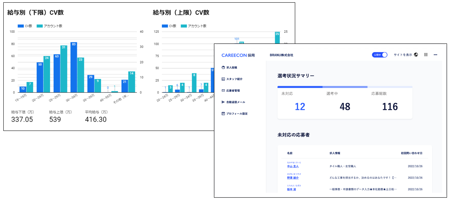Click CV数 legend swatch in 下限 chart

20,26
